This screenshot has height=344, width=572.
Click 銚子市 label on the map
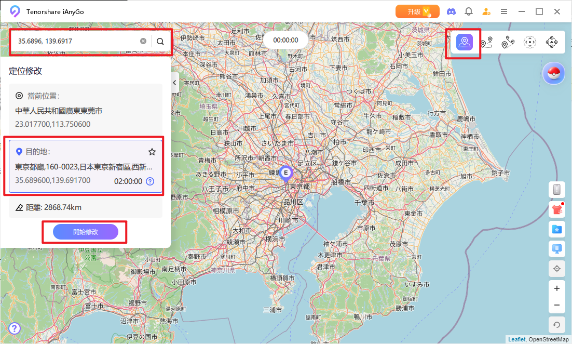click(500, 173)
